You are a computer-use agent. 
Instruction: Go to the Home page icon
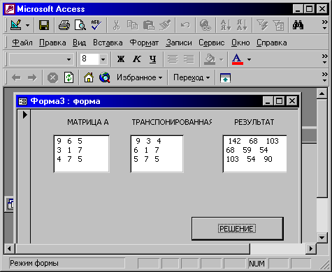[x=89, y=77]
